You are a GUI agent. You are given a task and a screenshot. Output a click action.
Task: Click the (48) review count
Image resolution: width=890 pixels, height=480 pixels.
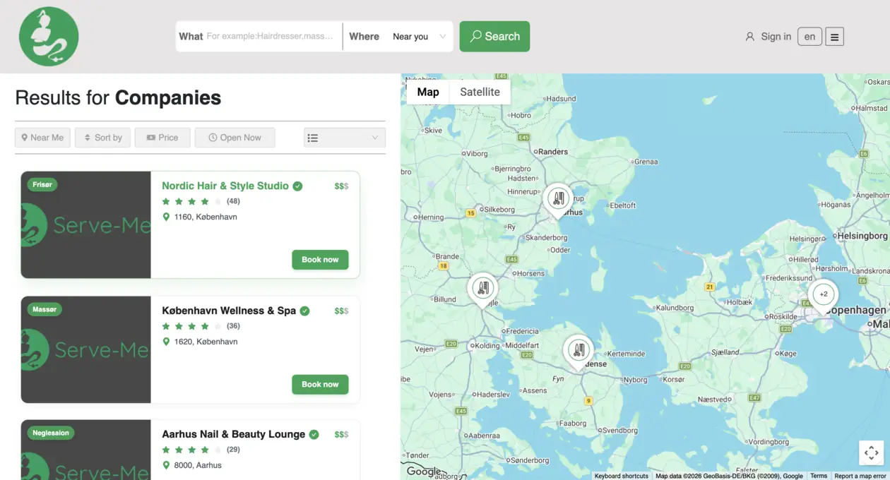(233, 201)
